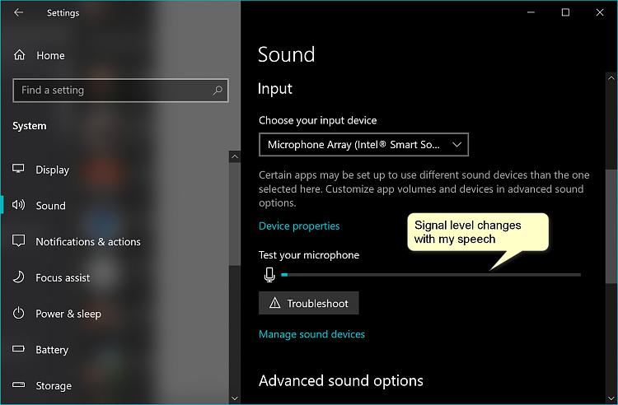Click the warning triangle on Troubleshoot
Image resolution: width=618 pixels, height=405 pixels.
click(x=274, y=303)
